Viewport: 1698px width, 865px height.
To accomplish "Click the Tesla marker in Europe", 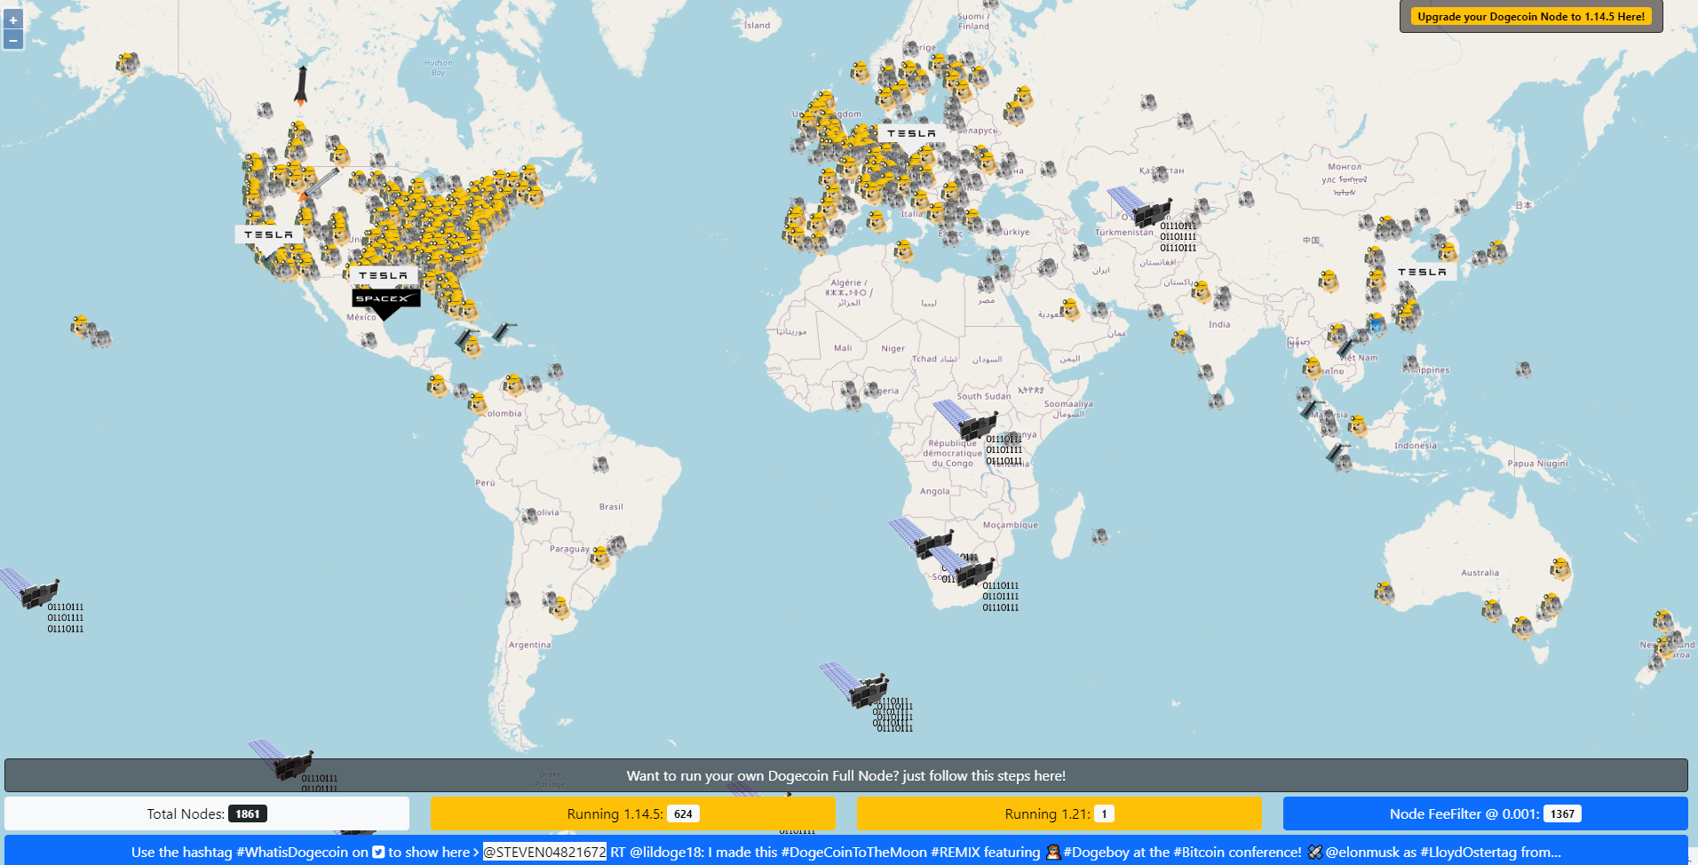I will (x=911, y=133).
